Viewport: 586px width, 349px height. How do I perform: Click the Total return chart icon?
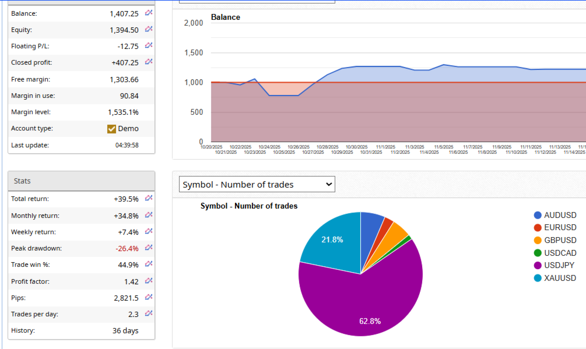(149, 198)
